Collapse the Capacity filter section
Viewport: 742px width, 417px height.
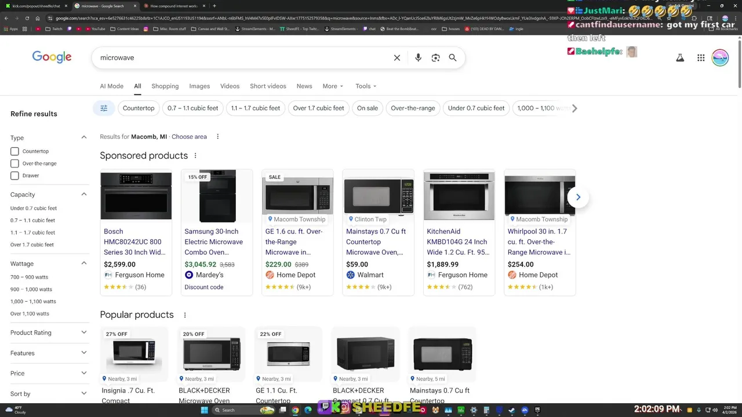(83, 194)
